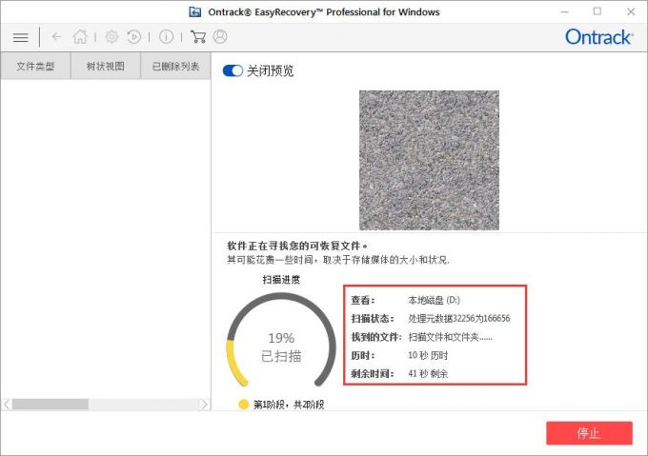Maximize the EasyRecovery window
648x456 pixels.
tap(597, 11)
